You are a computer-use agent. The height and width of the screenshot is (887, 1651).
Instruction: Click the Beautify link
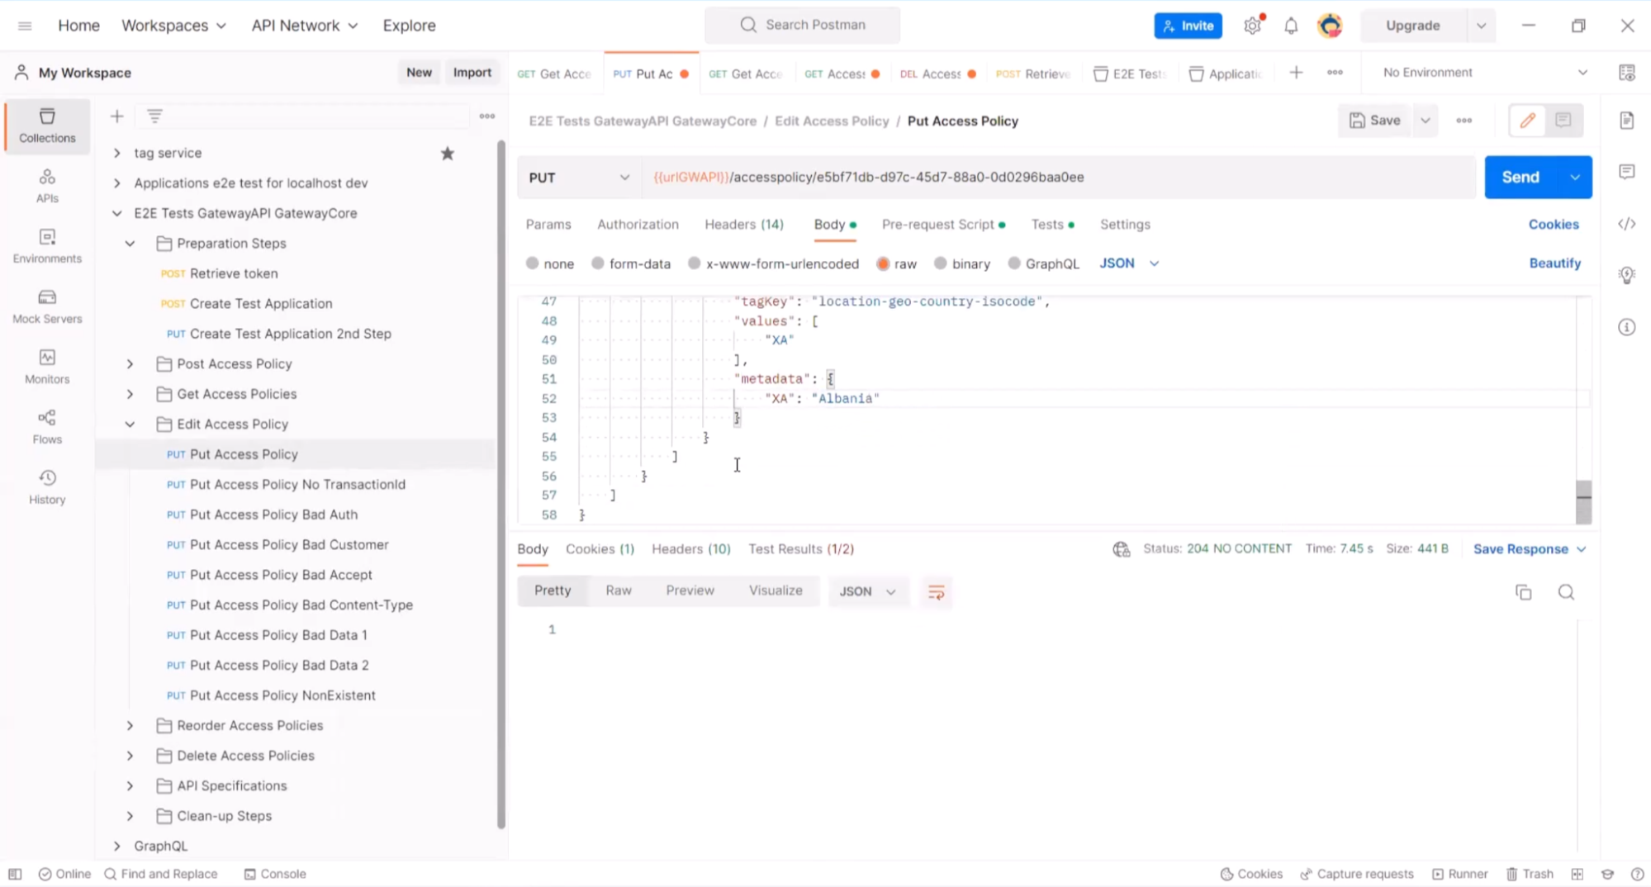[1554, 263]
